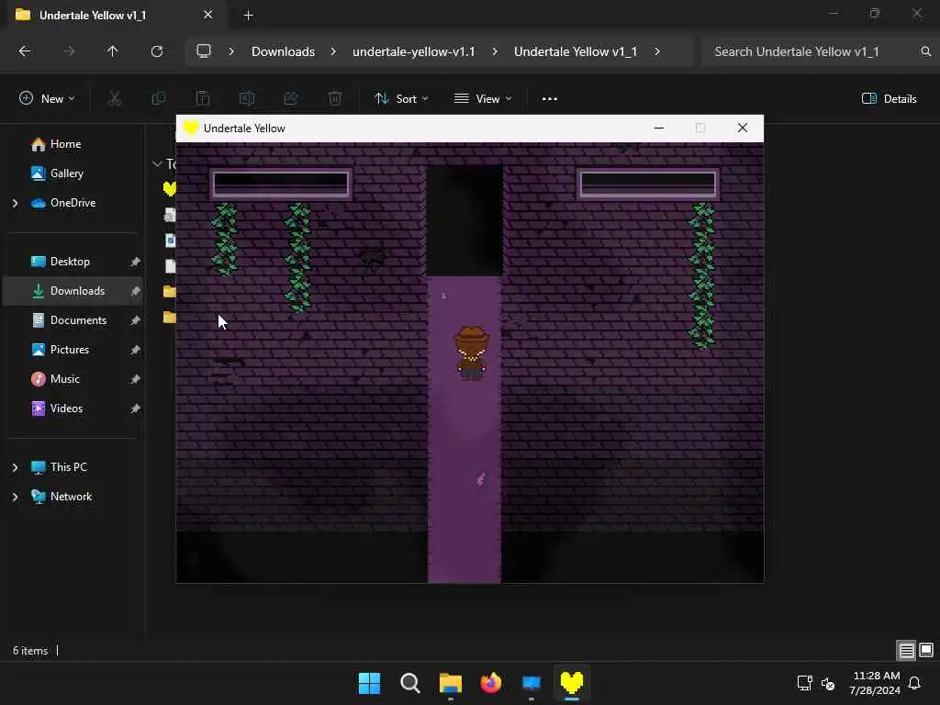Open File Explorer from the taskbar
Image resolution: width=940 pixels, height=705 pixels.
tap(450, 683)
